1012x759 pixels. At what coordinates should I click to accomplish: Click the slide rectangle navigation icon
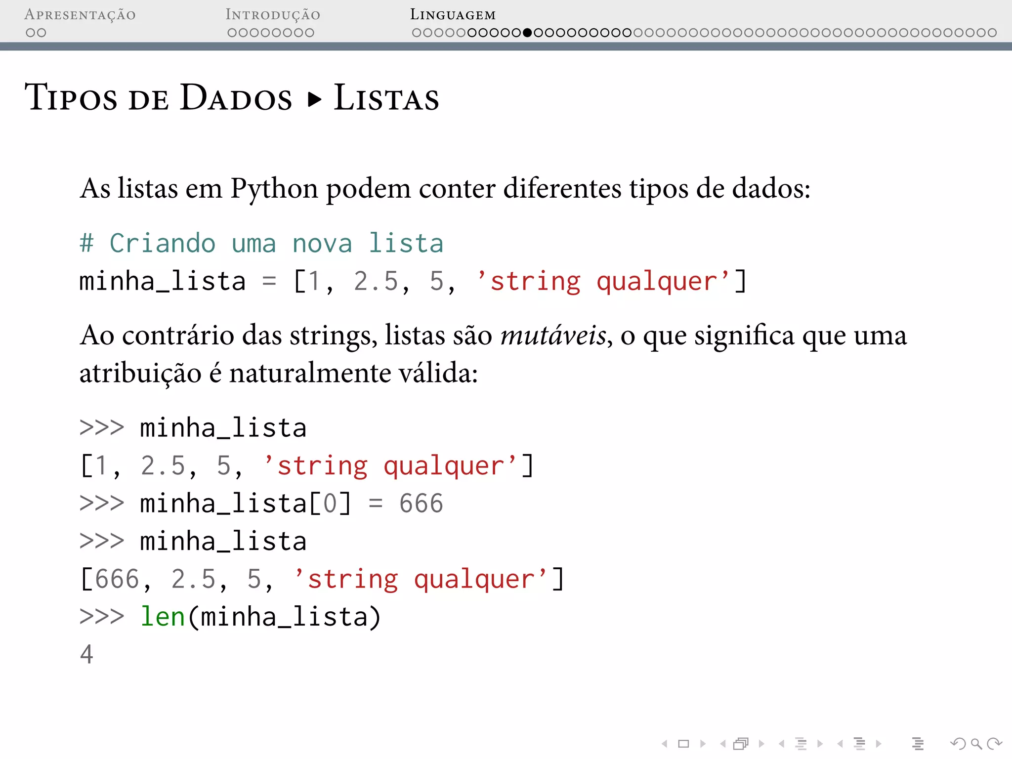[x=684, y=744]
